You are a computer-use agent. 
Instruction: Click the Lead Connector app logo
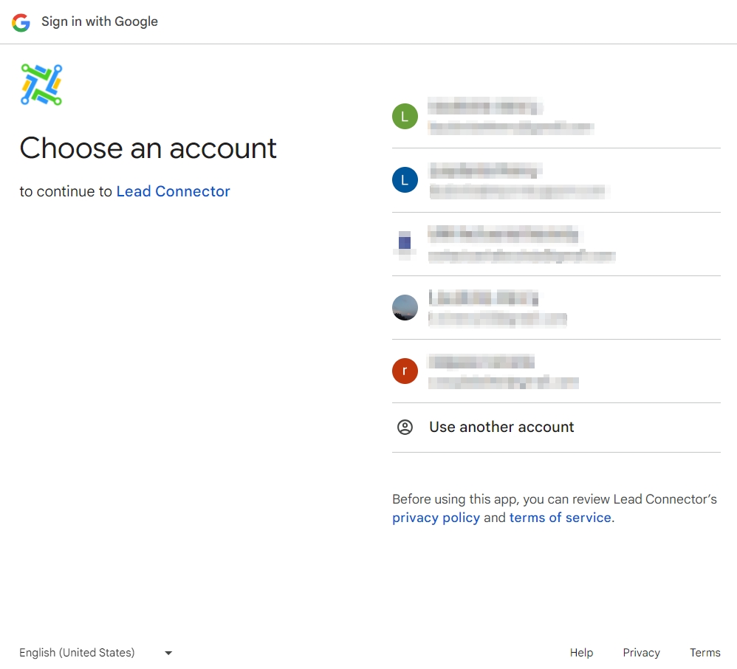point(41,84)
